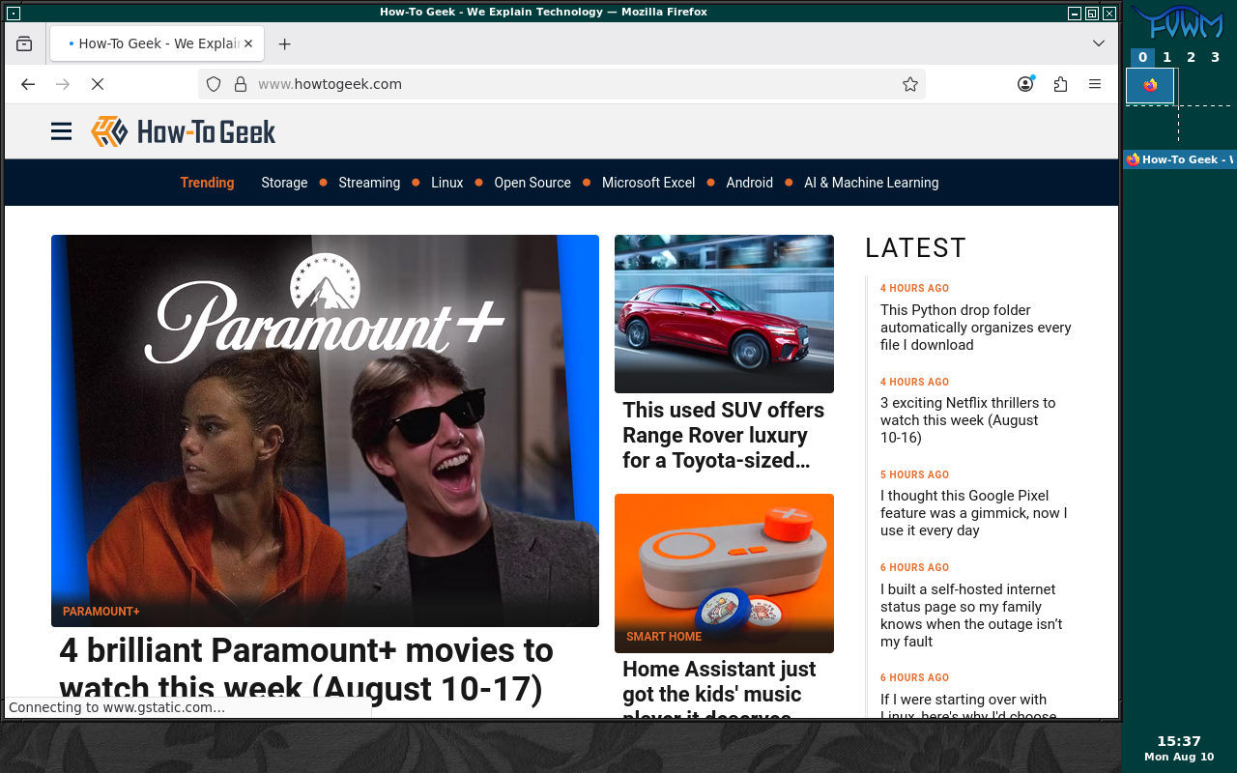Image resolution: width=1237 pixels, height=773 pixels.
Task: Open window menu button in title bar
Action: pyautogui.click(x=14, y=13)
